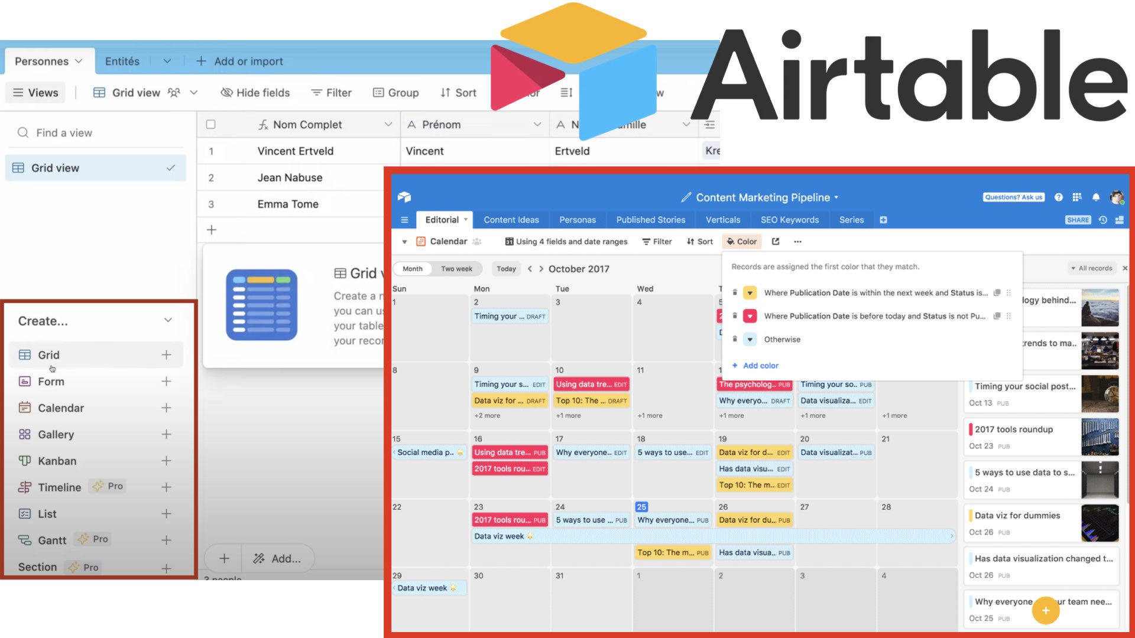Viewport: 1135px width, 638px height.
Task: Click the notifications bell icon
Action: pyautogui.click(x=1096, y=197)
